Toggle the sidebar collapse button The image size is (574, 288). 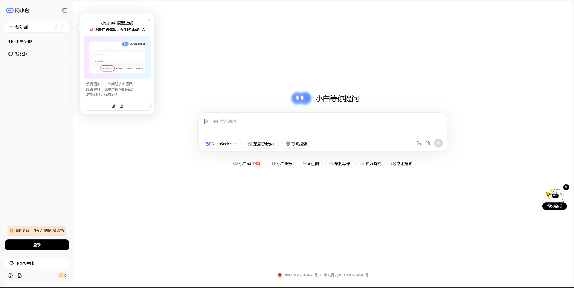click(x=65, y=10)
